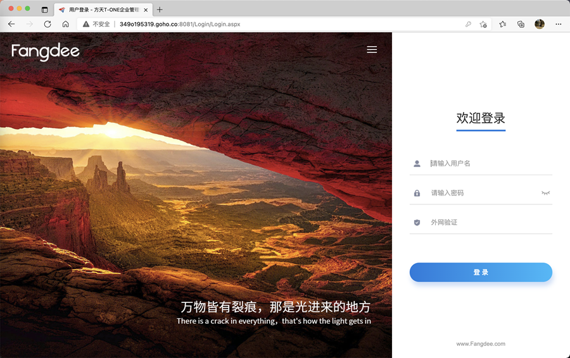This screenshot has width=570, height=358.
Task: Open the www.Fangdee.com link
Action: 481,344
